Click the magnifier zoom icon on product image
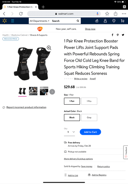 (49, 48)
